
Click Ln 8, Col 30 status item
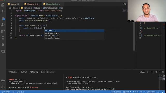[x=116, y=92]
